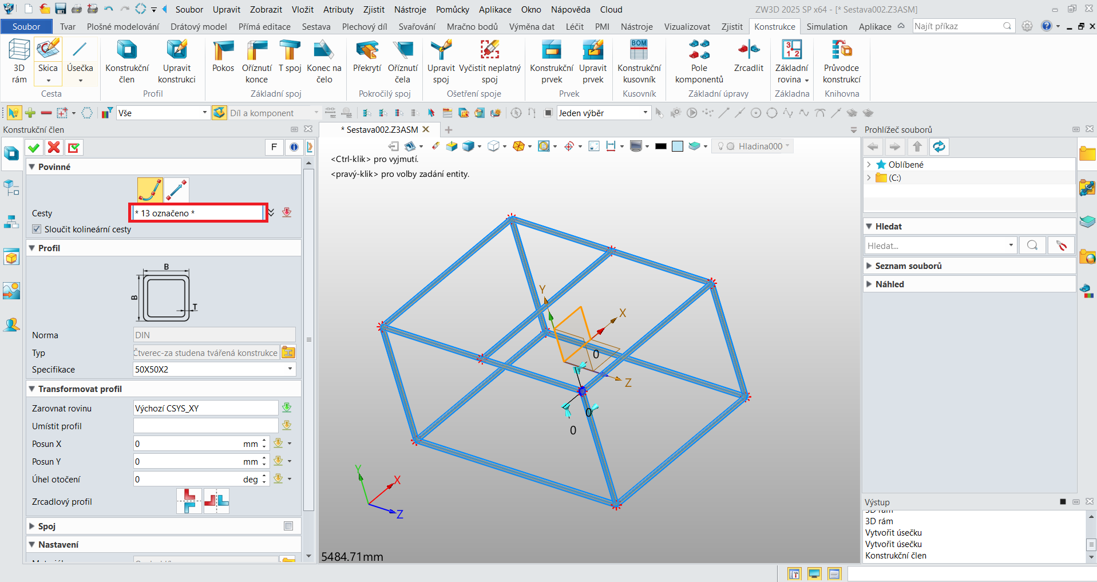Toggle the checkbox in the Spoj section header
1097x582 pixels.
tap(288, 526)
